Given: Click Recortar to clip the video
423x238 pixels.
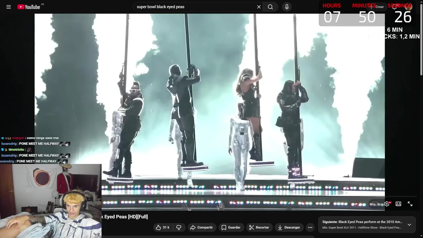Looking at the screenshot, I should 259,227.
